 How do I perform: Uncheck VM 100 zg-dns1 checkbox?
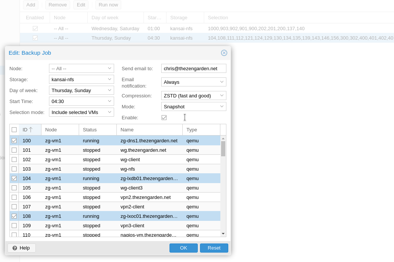(14, 141)
